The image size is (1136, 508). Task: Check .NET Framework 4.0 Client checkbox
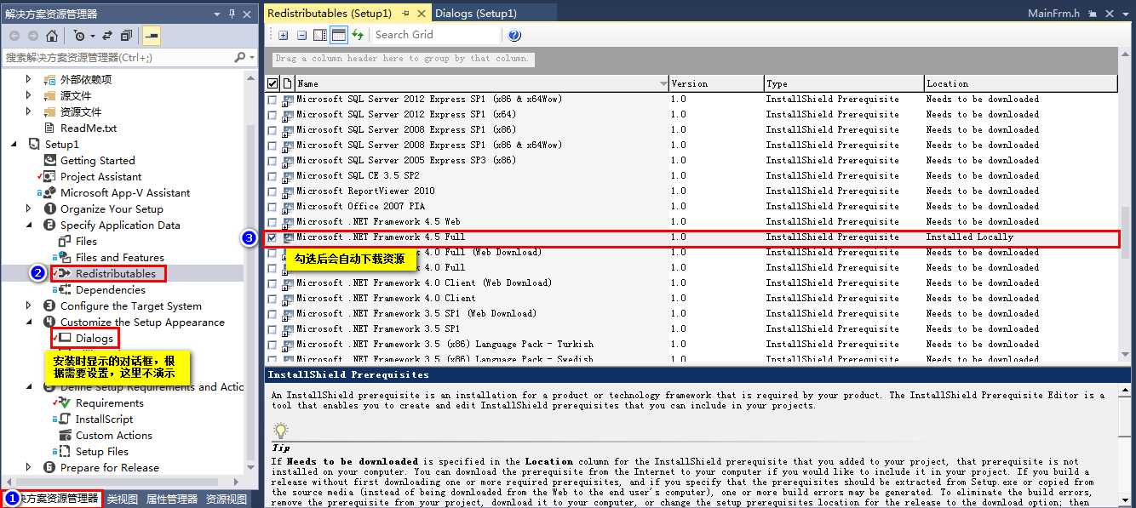pos(273,299)
